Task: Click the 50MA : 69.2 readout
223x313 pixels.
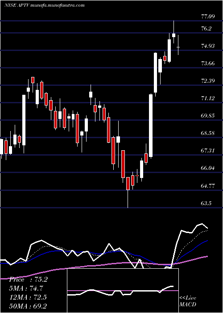Action: (28, 306)
